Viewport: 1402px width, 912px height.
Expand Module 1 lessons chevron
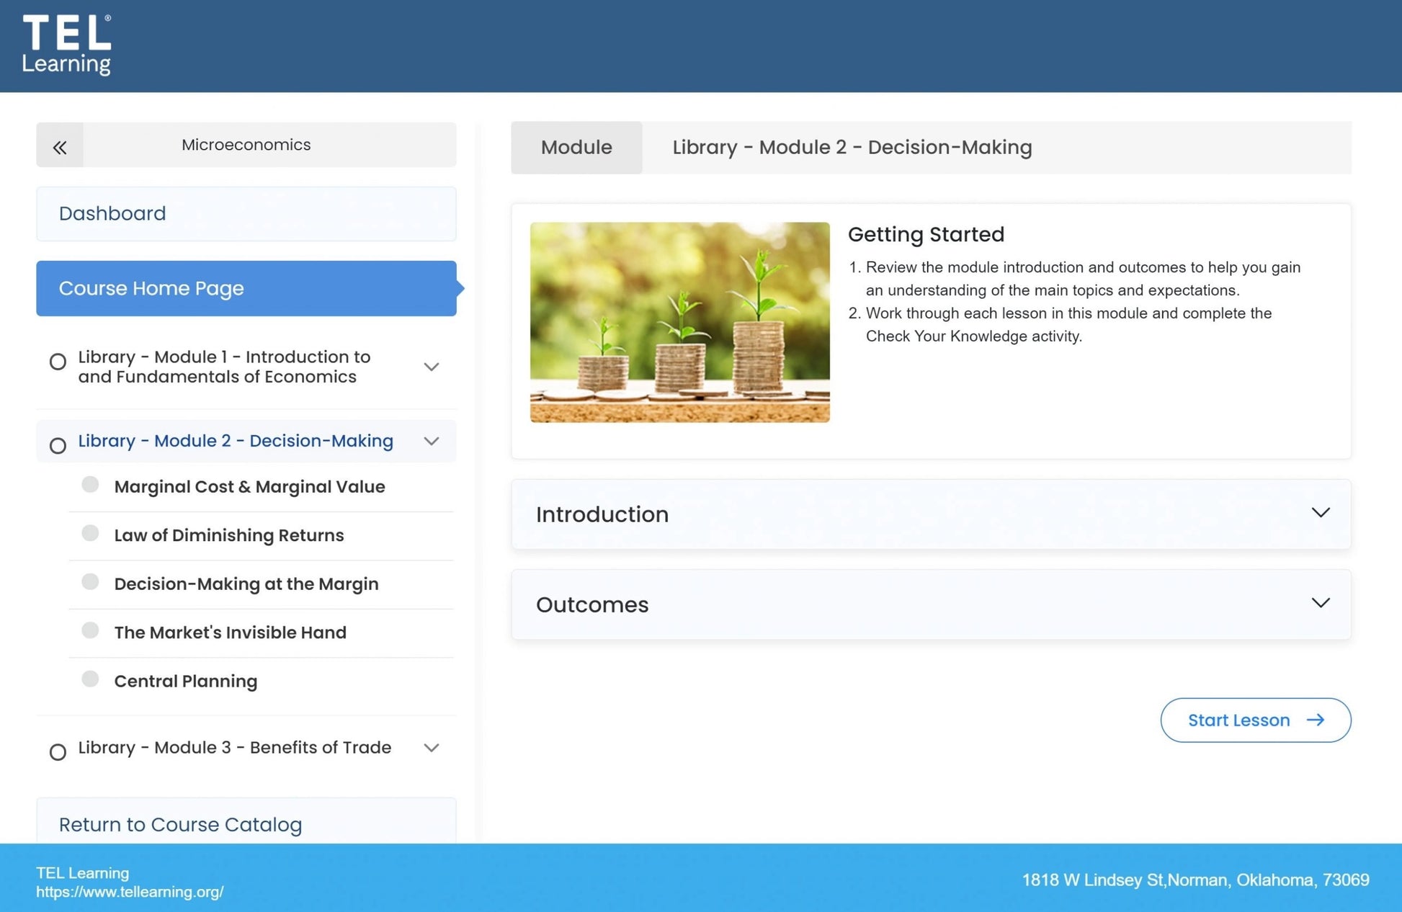tap(431, 367)
